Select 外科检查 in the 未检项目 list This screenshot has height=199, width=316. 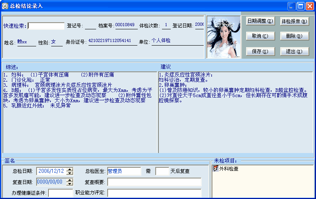point(229,169)
